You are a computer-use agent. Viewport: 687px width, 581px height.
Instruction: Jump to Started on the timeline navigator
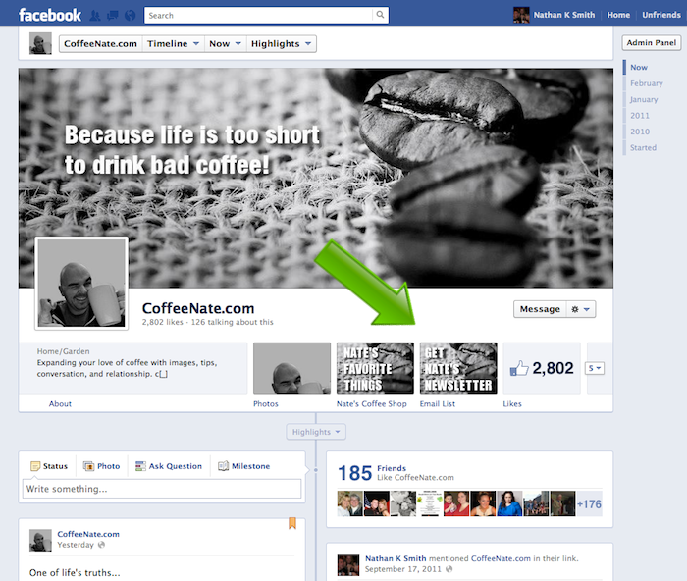(643, 147)
